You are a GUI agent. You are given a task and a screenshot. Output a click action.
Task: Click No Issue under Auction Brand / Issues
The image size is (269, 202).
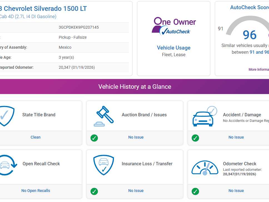pyautogui.click(x=136, y=137)
